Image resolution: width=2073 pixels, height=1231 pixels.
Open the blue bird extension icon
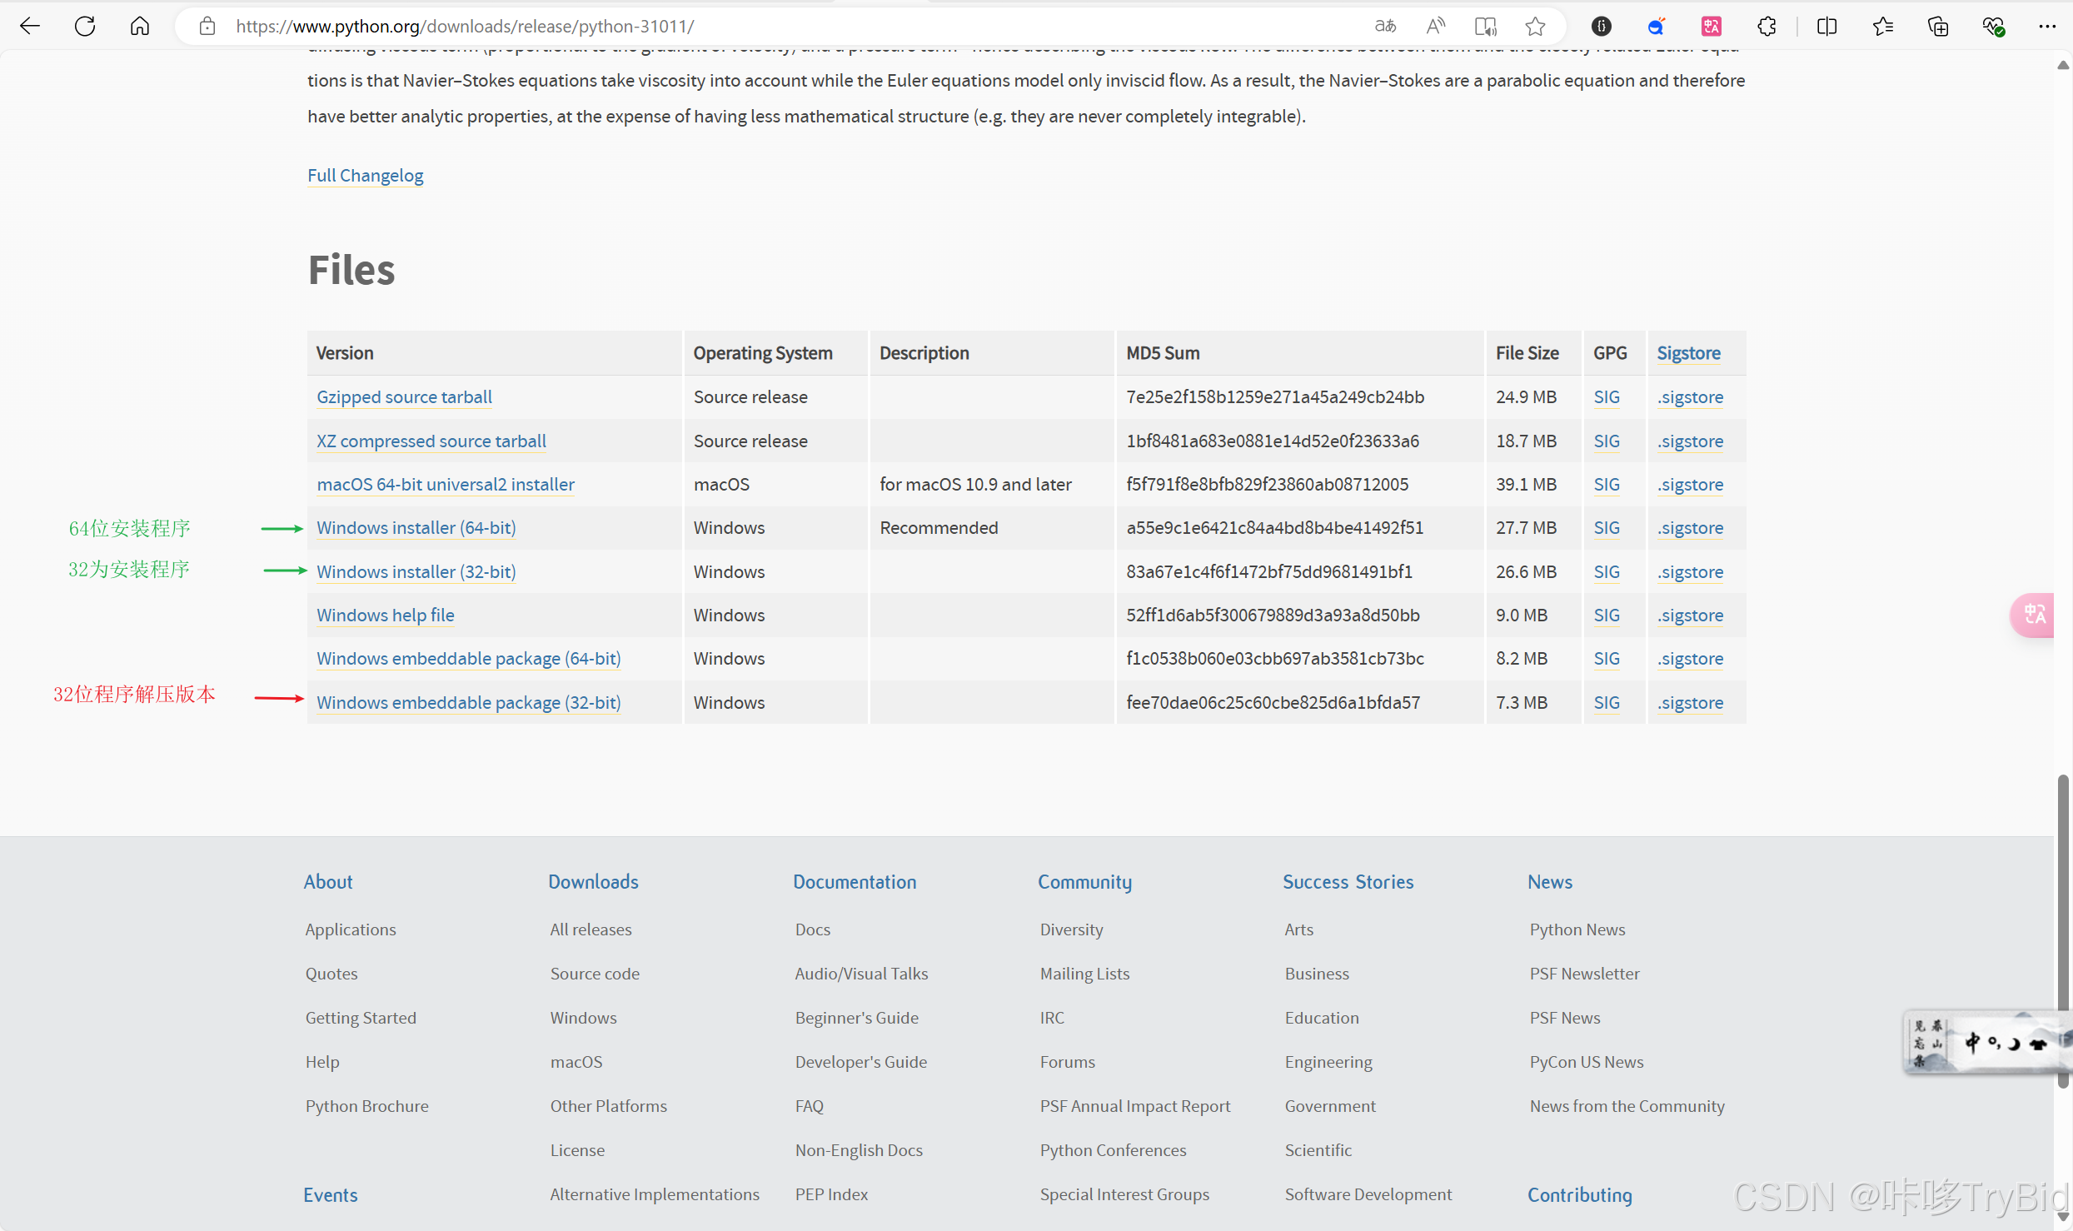(x=1656, y=26)
